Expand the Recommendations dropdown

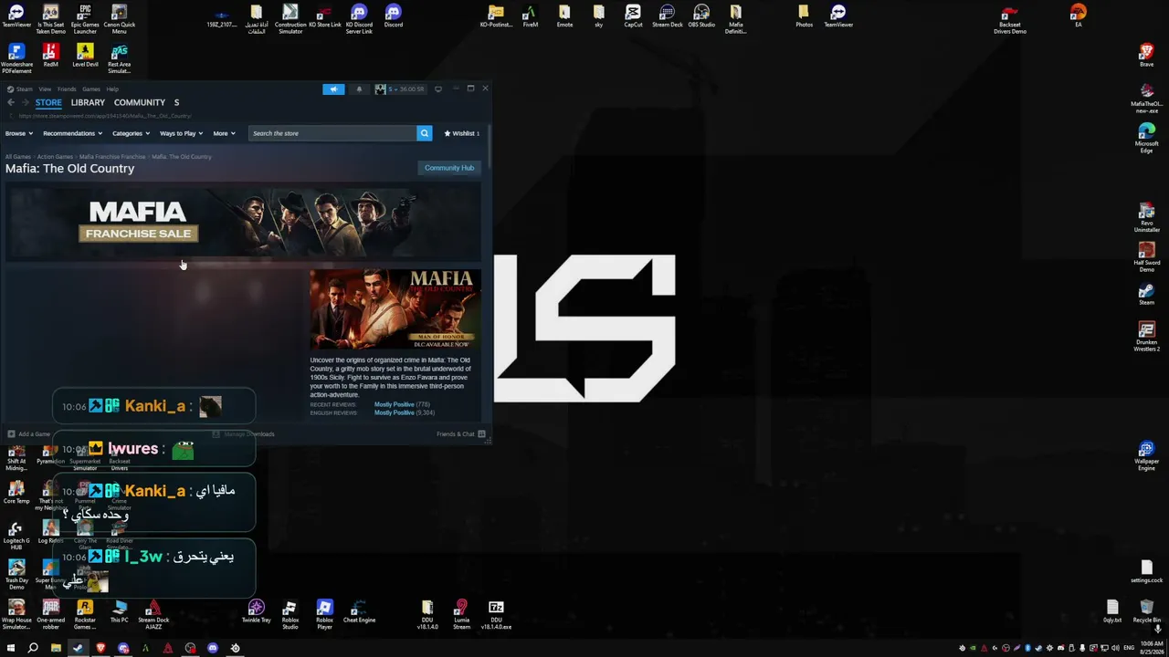72,133
